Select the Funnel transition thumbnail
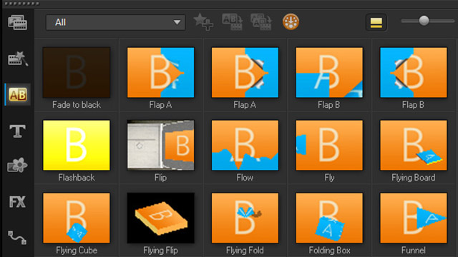This screenshot has width=458, height=257. pyautogui.click(x=414, y=223)
